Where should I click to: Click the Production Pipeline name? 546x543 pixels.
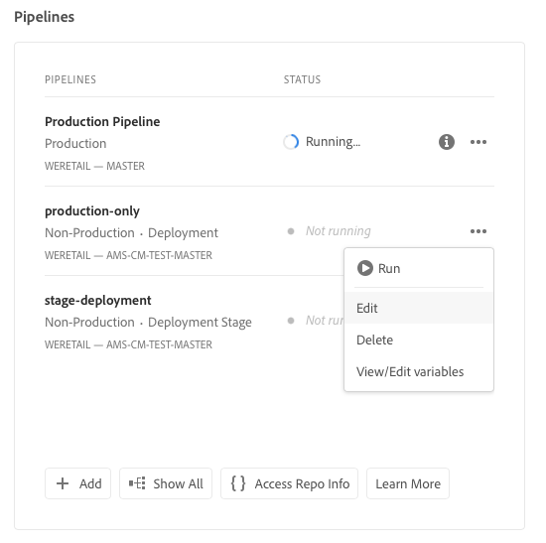(x=102, y=121)
